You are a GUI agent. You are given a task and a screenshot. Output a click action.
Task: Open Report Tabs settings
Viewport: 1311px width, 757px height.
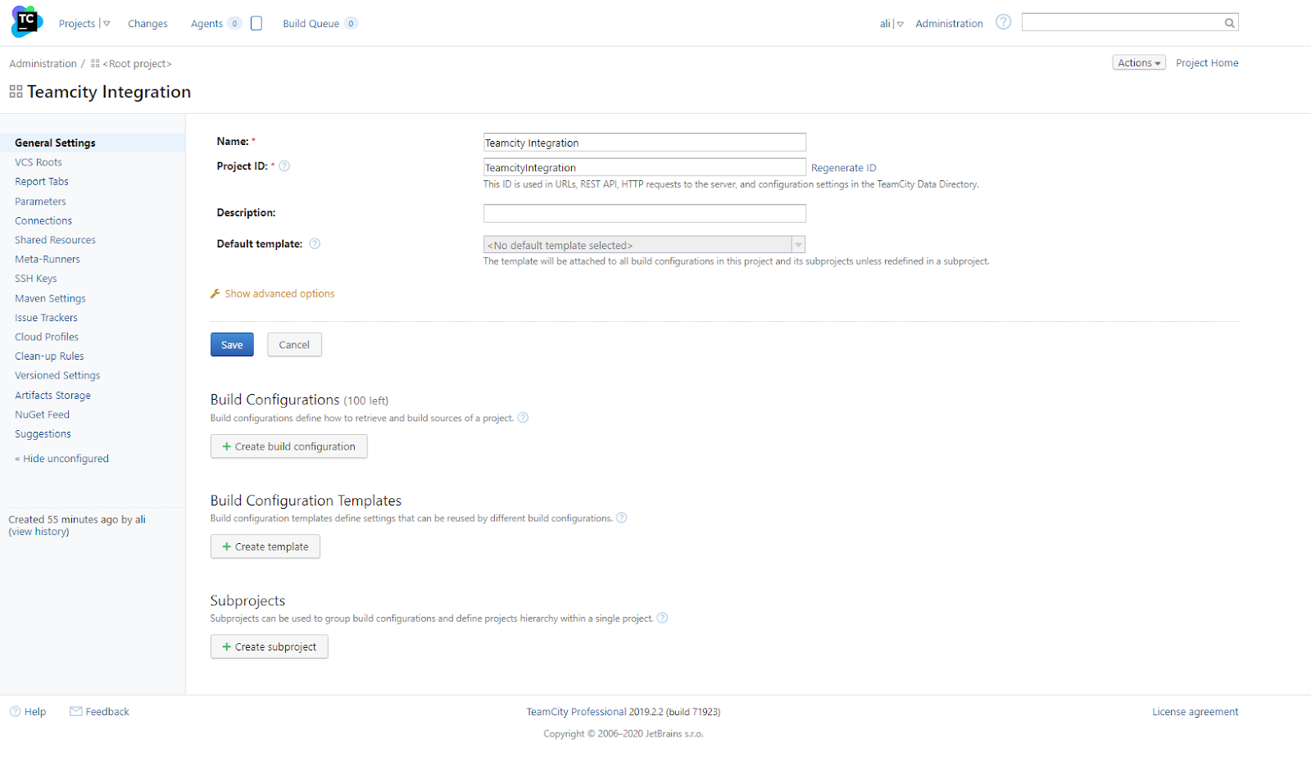pyautogui.click(x=42, y=181)
